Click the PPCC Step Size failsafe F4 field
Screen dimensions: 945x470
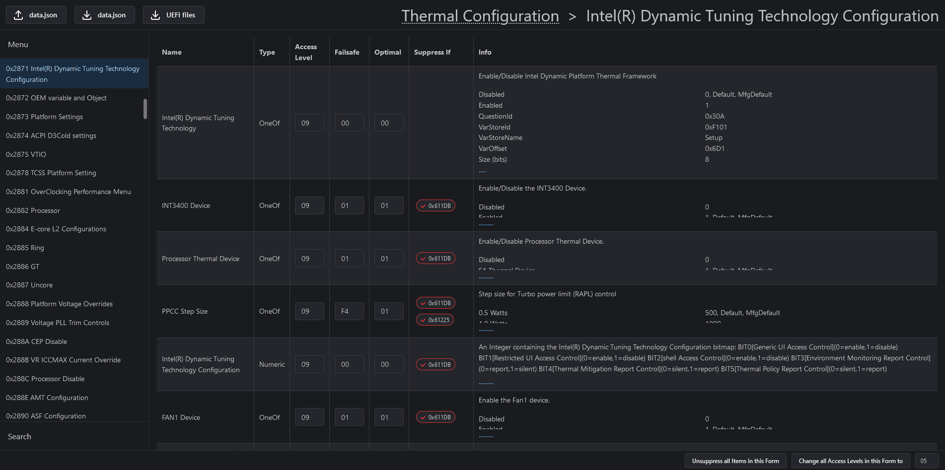(349, 311)
